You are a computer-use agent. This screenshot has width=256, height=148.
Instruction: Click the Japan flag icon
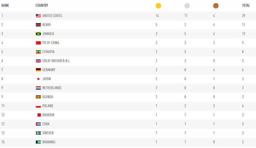pyautogui.click(x=38, y=79)
